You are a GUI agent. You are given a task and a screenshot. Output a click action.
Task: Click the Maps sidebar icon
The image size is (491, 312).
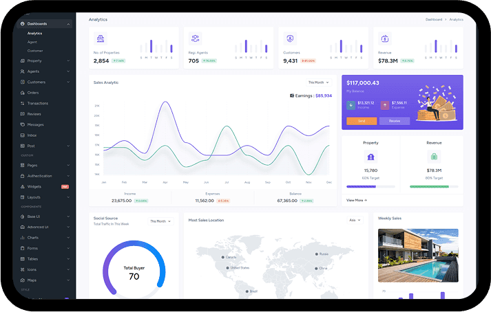tap(23, 280)
